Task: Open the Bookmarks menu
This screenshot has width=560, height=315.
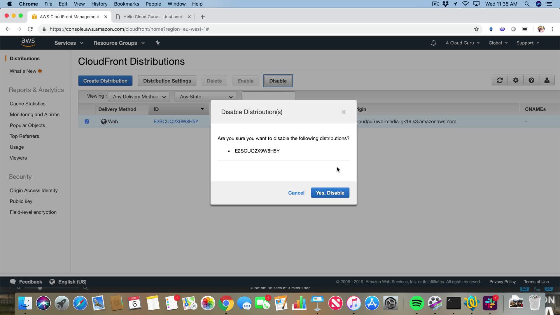Action: click(126, 4)
